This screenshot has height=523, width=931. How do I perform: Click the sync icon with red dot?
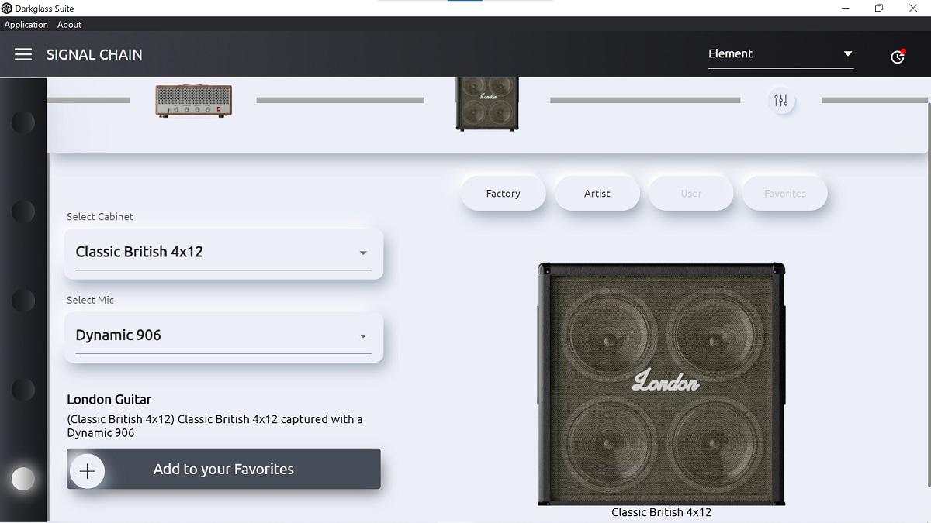tap(898, 56)
